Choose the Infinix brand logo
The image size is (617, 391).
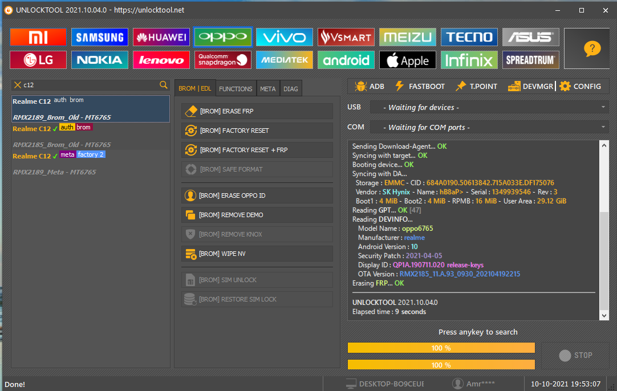coord(469,60)
